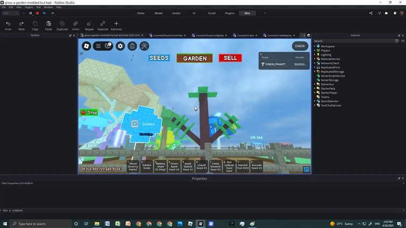
Task: Click the Undo tool
Action: point(8,26)
